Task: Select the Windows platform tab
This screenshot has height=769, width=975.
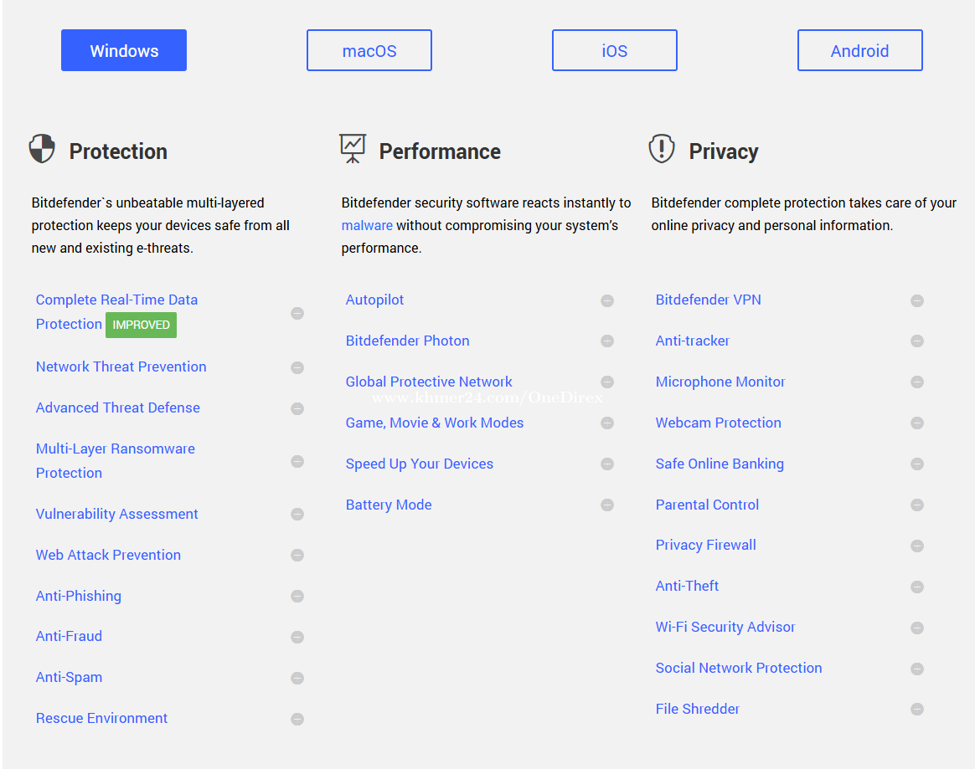Action: pyautogui.click(x=124, y=51)
